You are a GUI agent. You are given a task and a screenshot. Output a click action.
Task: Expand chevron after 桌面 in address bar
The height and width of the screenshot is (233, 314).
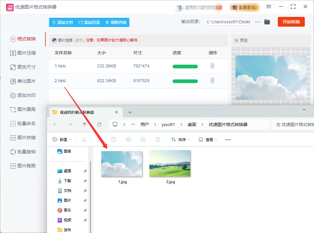click(x=202, y=124)
